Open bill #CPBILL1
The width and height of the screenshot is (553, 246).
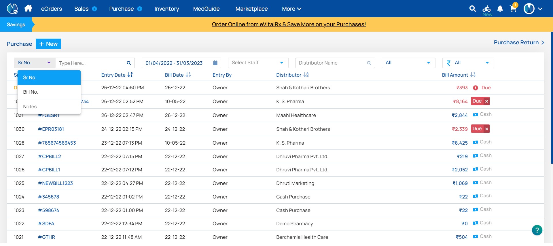coord(49,170)
